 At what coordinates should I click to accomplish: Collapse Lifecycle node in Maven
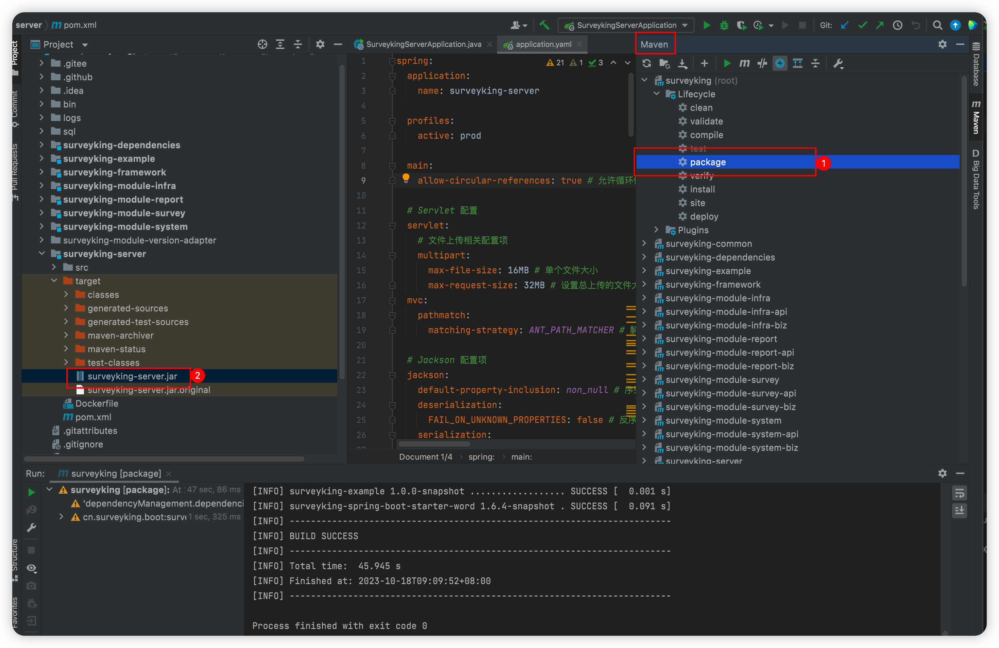pos(657,93)
